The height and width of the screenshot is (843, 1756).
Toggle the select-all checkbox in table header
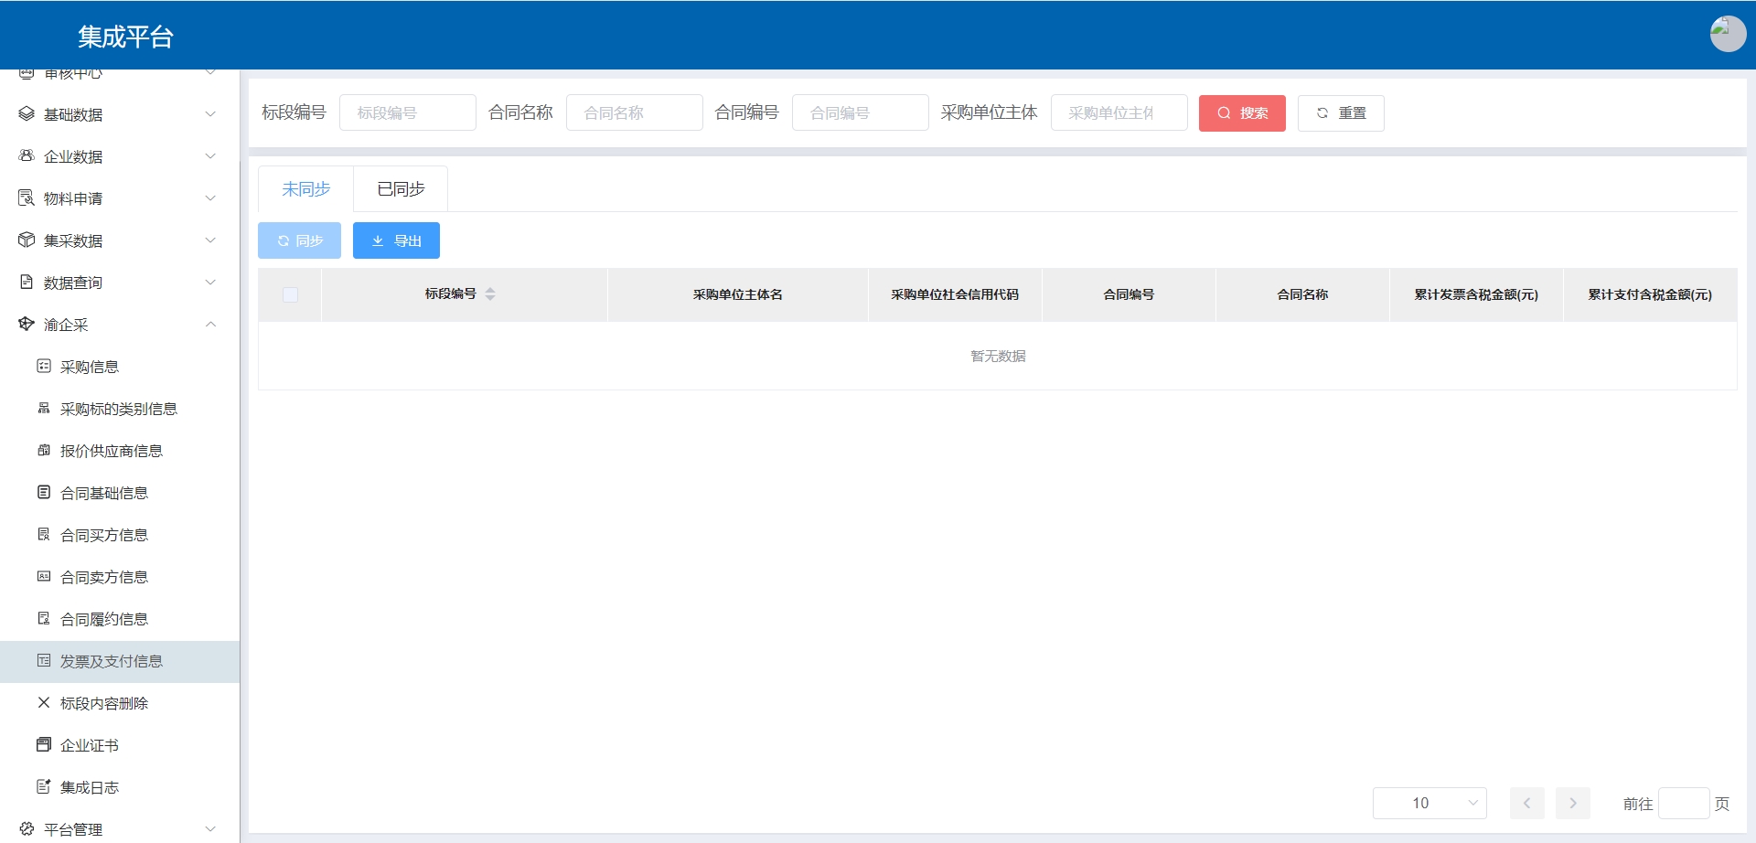coord(290,294)
